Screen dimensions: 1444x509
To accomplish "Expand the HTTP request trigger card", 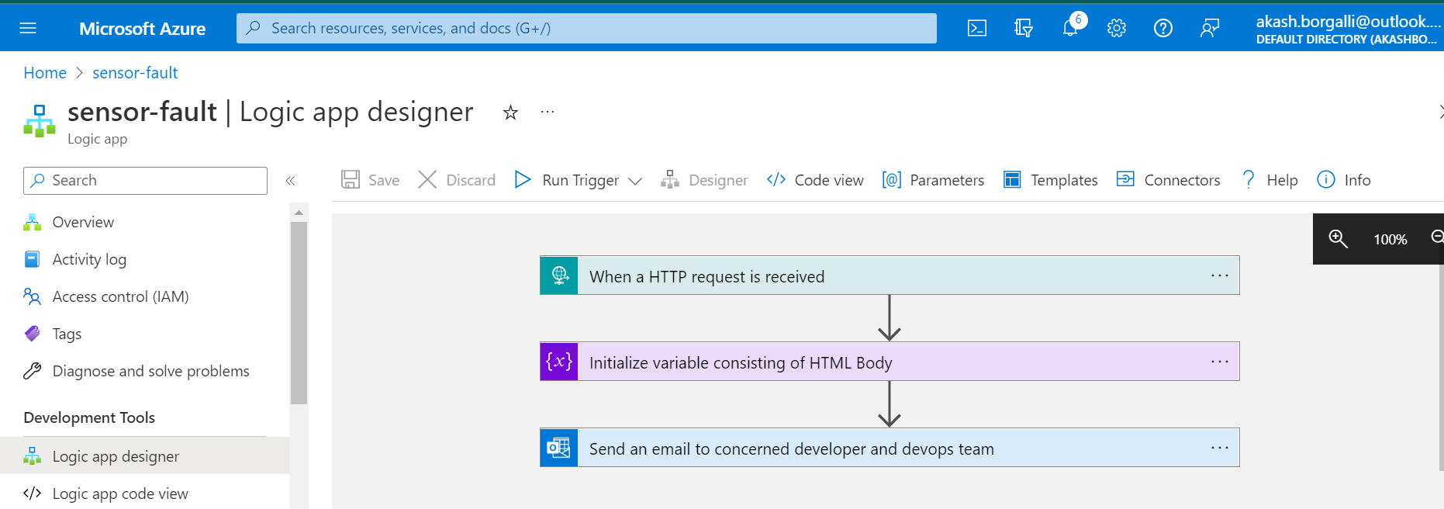I will coord(890,275).
